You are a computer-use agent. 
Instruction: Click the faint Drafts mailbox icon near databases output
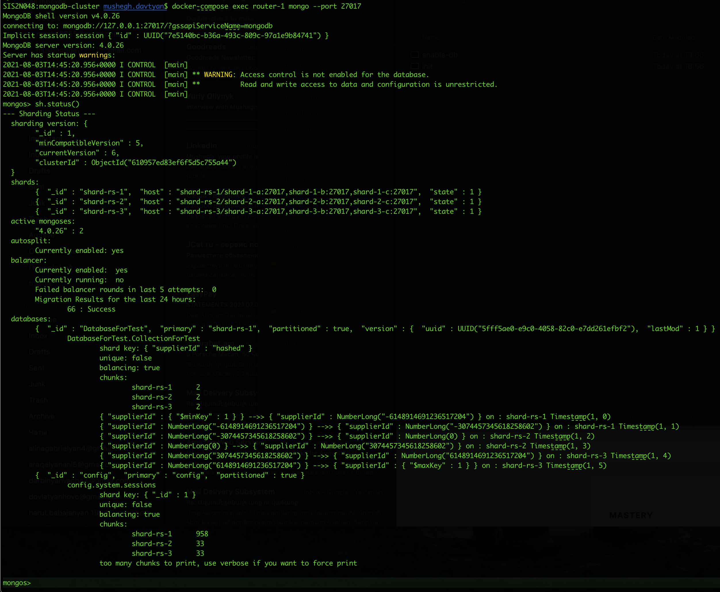[x=20, y=352]
